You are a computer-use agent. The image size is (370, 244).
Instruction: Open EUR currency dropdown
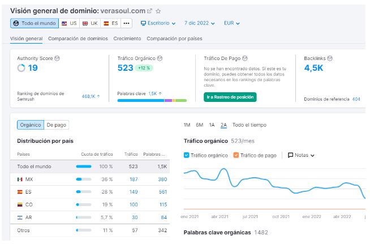232,23
